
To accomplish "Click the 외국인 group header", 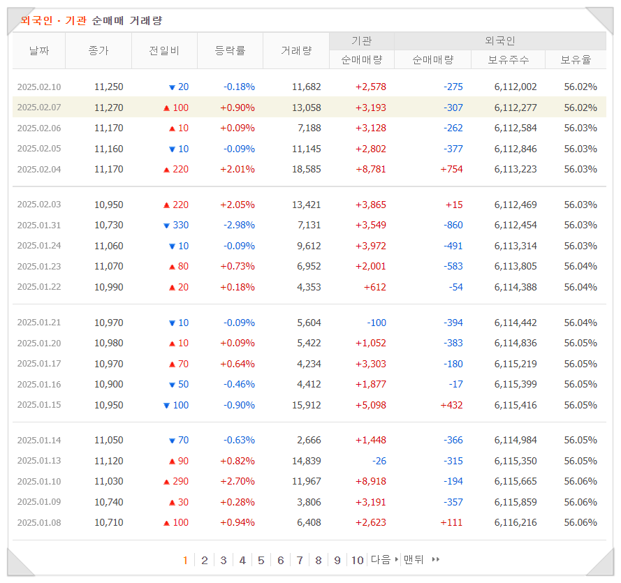I will point(500,40).
